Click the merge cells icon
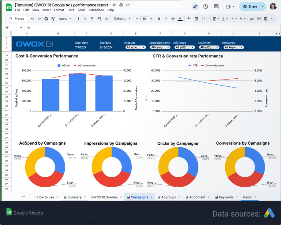The image size is (281, 225). point(204,18)
